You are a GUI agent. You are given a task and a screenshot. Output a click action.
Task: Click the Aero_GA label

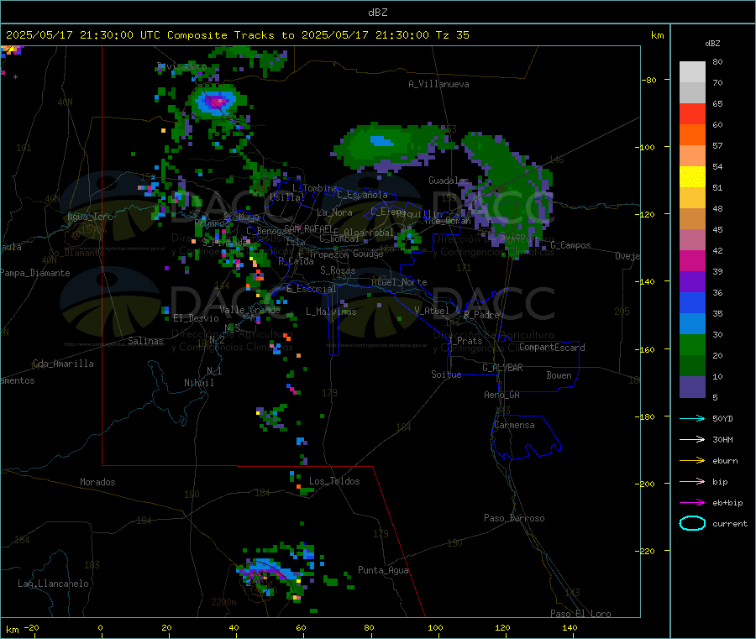(x=501, y=395)
